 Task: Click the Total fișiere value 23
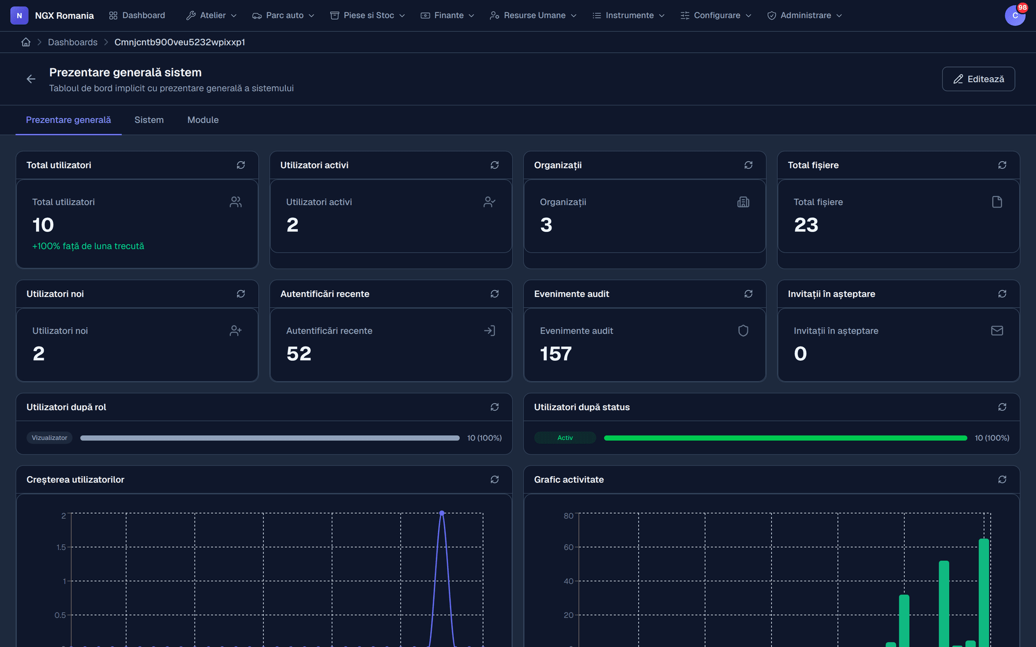pyautogui.click(x=806, y=225)
